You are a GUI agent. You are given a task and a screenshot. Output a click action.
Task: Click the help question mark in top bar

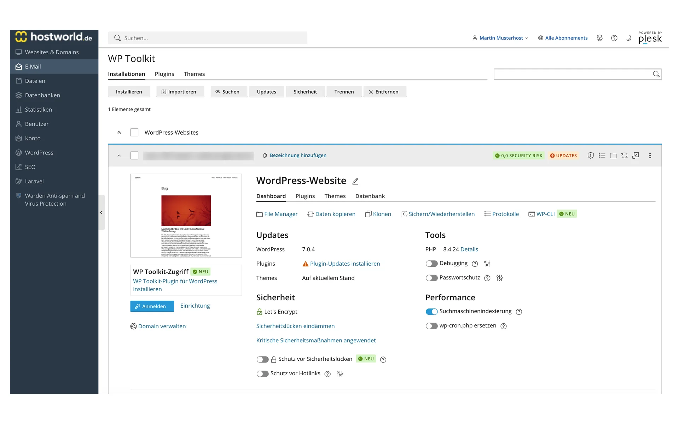click(x=614, y=38)
